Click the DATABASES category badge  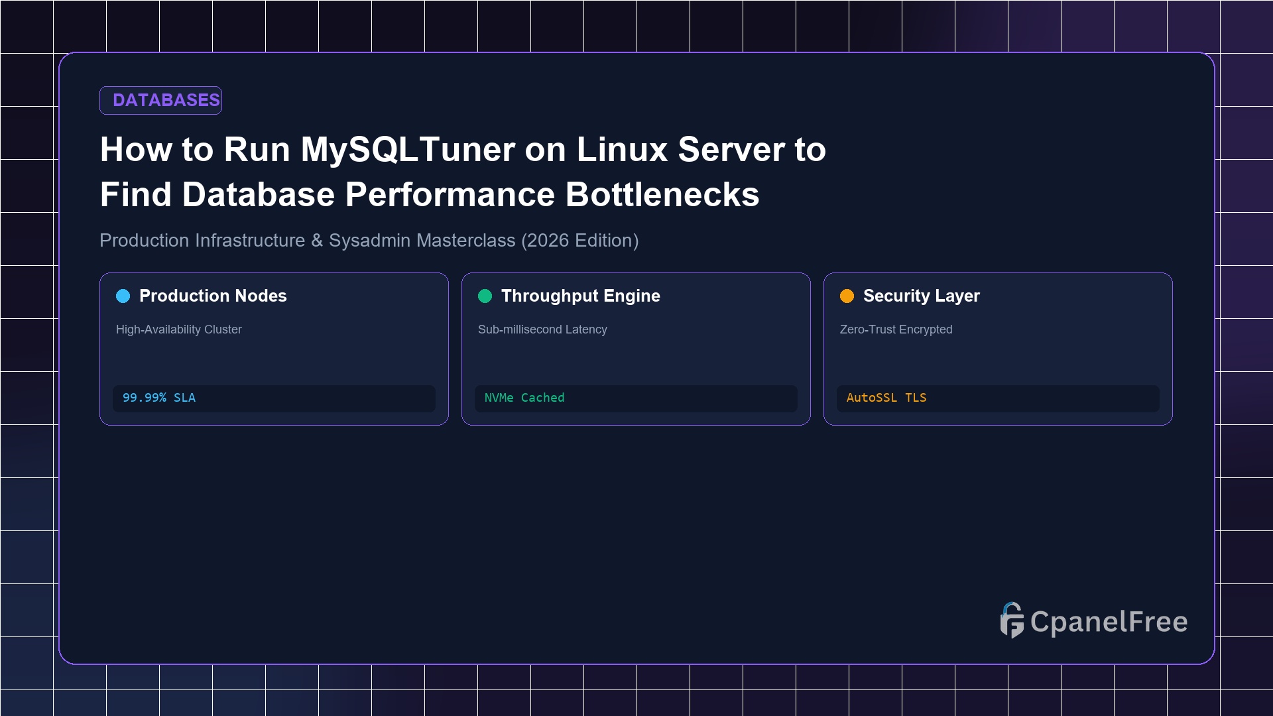click(160, 100)
